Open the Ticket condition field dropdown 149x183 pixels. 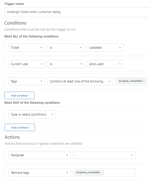coord(27,48)
